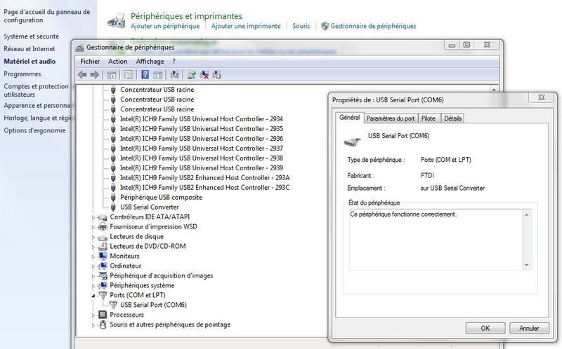
Task: Expand Périphériques système node
Action: coord(93,286)
